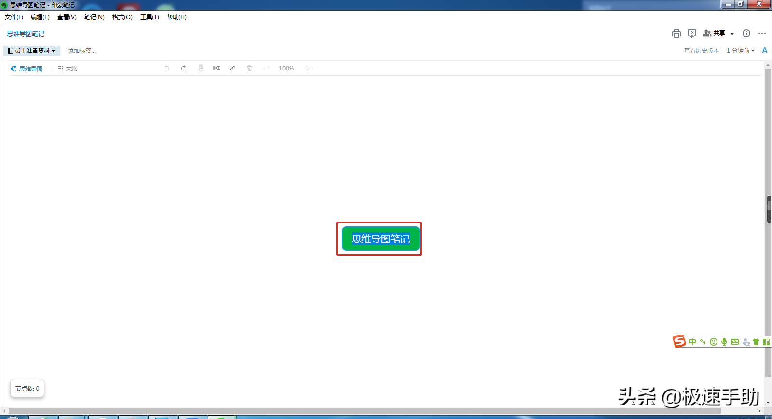Open the Sogou soft keyboard icon
Screen dimensions: 772x419
(x=735, y=342)
